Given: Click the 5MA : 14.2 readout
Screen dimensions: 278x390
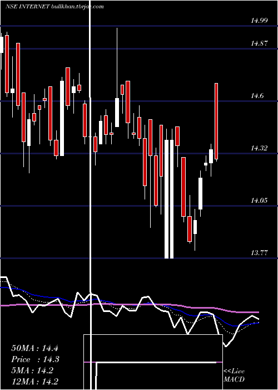Looking at the screenshot, I should [x=32, y=370].
